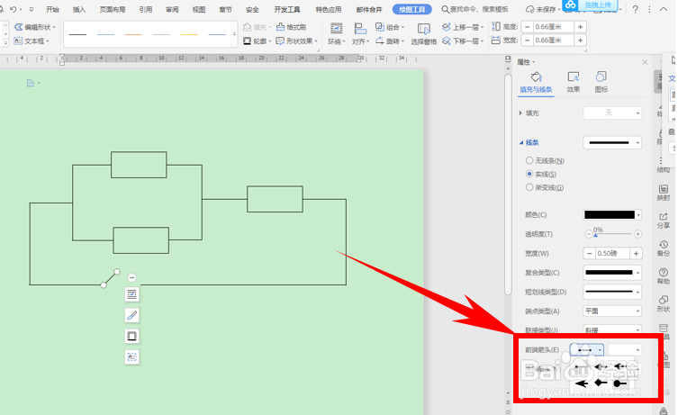This screenshot has height=415, width=678.
Task: Click the 查找命令 search box
Action: 475,9
